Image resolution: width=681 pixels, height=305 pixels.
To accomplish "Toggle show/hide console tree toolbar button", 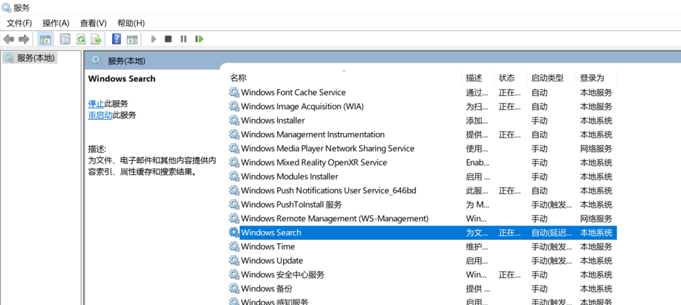I will [x=45, y=39].
